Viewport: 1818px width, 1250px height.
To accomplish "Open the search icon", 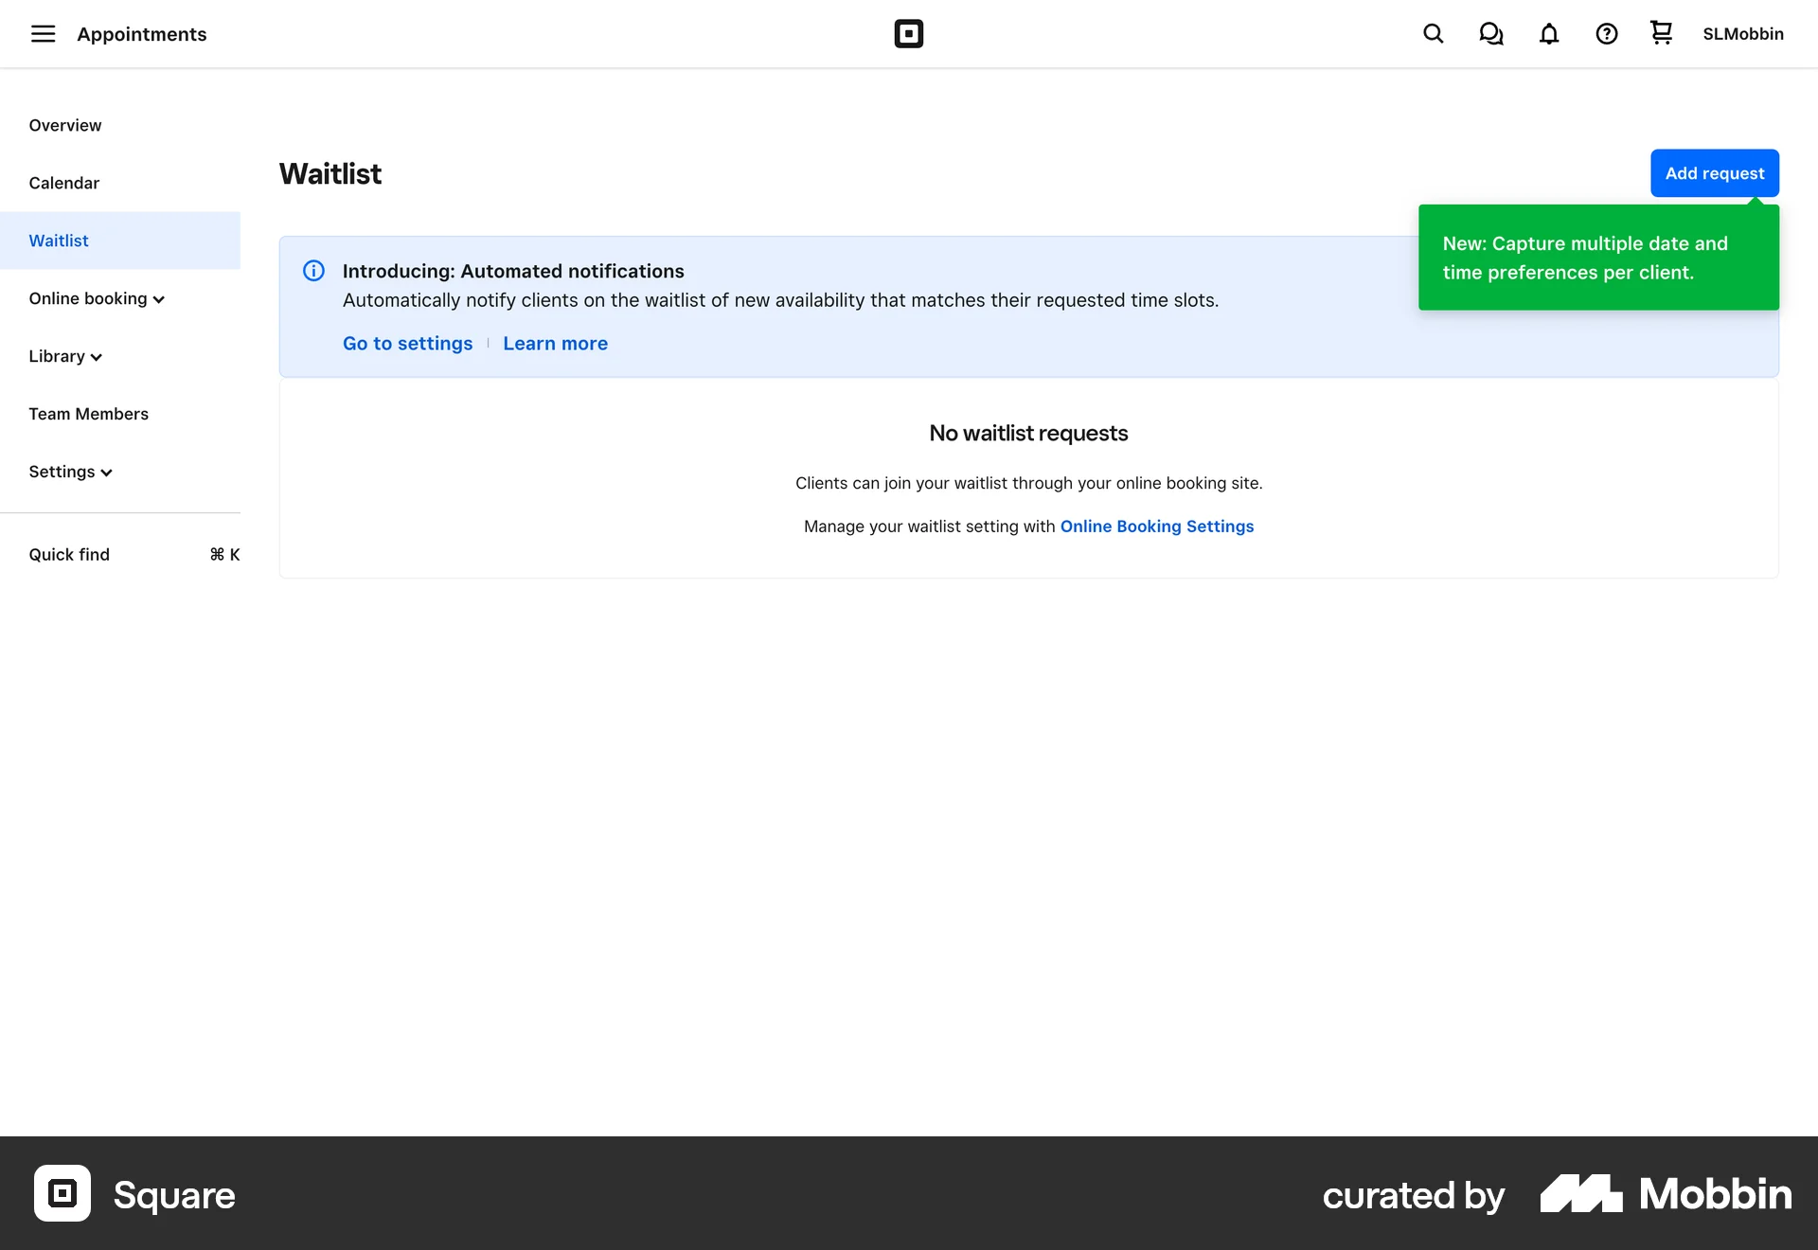I will (1433, 33).
